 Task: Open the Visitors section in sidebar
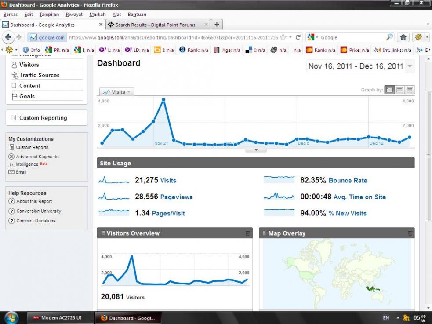(x=29, y=65)
